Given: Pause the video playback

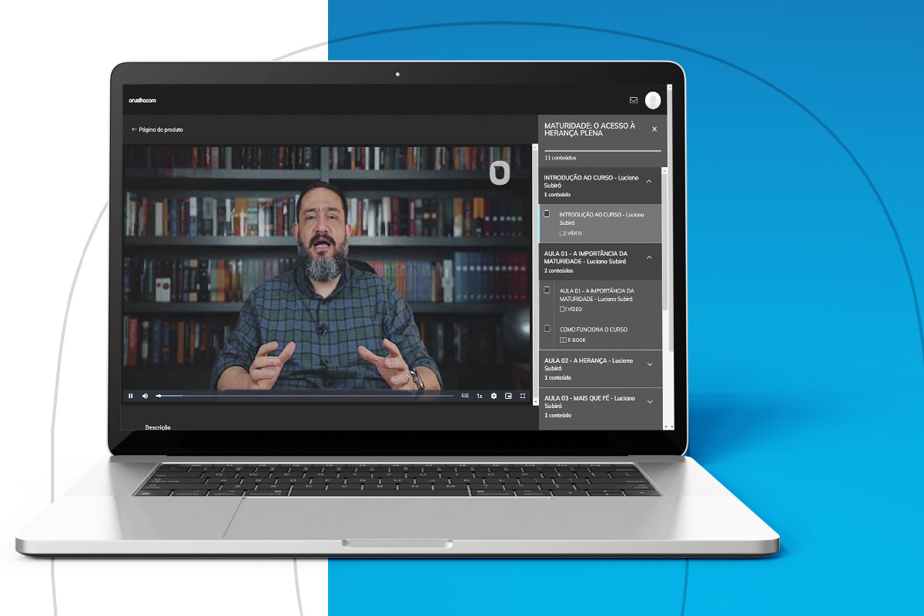Looking at the screenshot, I should tap(131, 396).
